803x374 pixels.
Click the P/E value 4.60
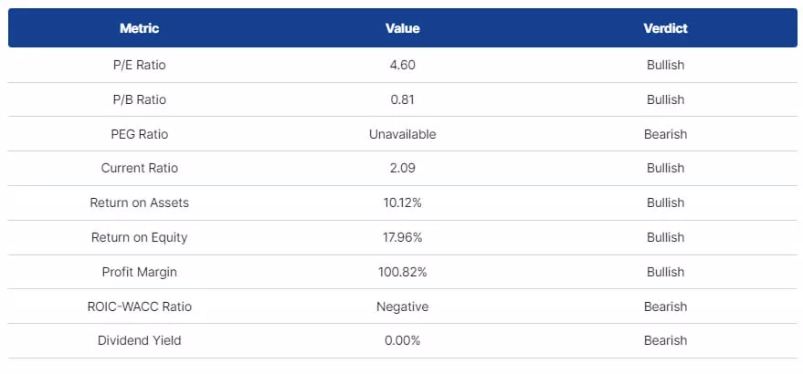(x=402, y=65)
